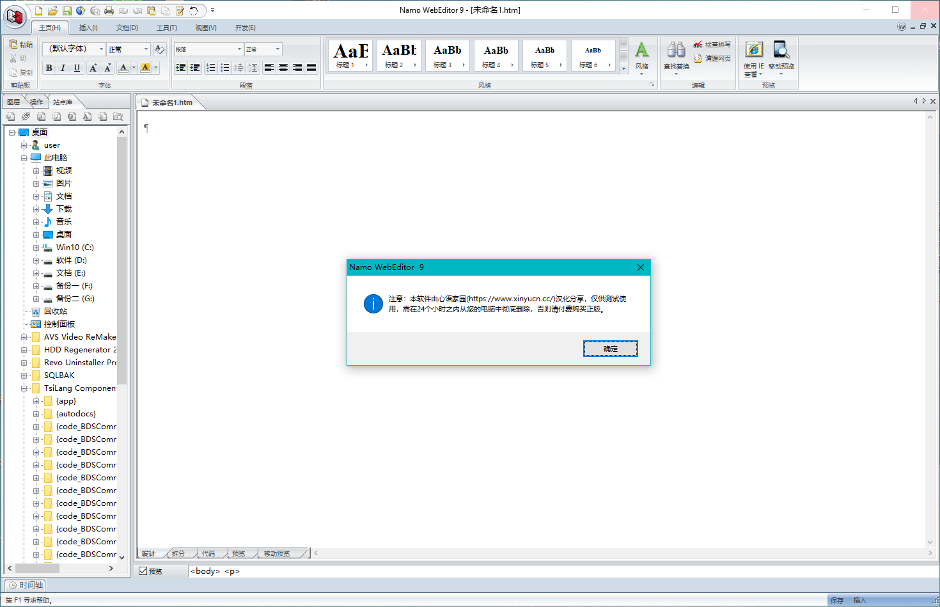Select the 未命名1.htm document tab
940x607 pixels.
click(x=172, y=102)
